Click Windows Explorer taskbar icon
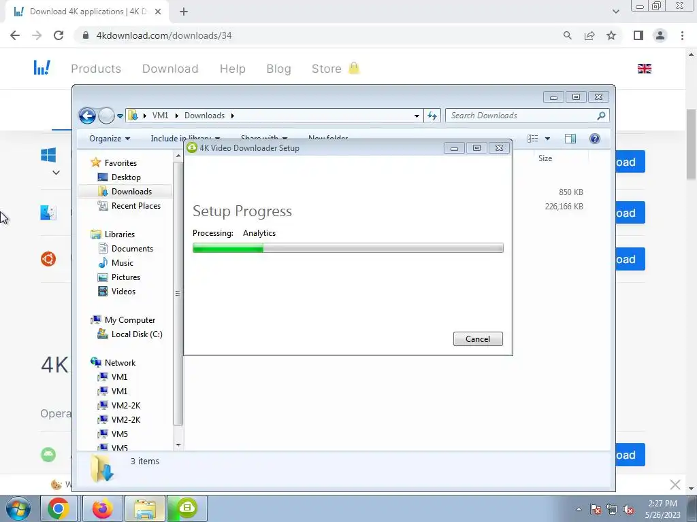 [x=145, y=508]
